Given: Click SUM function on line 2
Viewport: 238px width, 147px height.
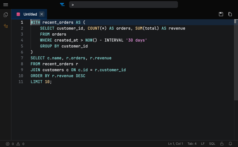Looking at the screenshot, I should click(139, 28).
